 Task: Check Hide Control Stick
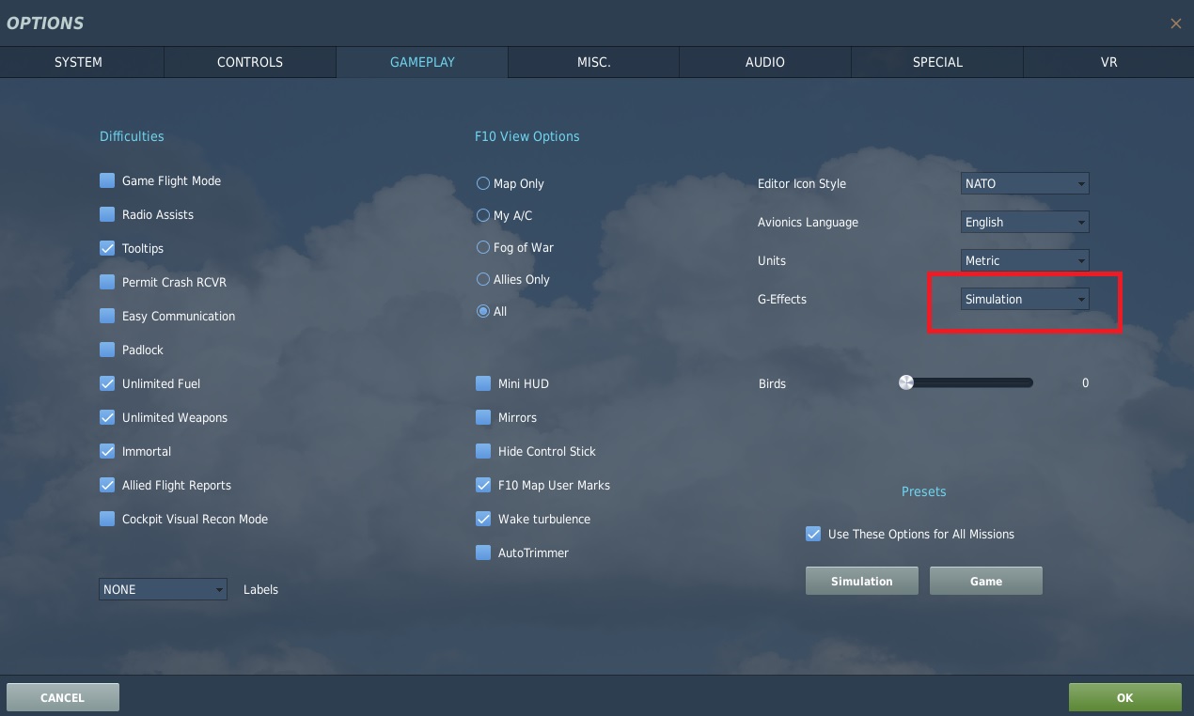(483, 451)
